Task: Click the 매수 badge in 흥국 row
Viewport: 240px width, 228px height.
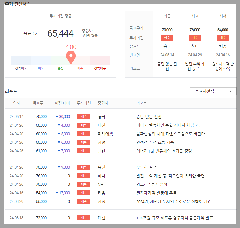Action: pos(84,117)
